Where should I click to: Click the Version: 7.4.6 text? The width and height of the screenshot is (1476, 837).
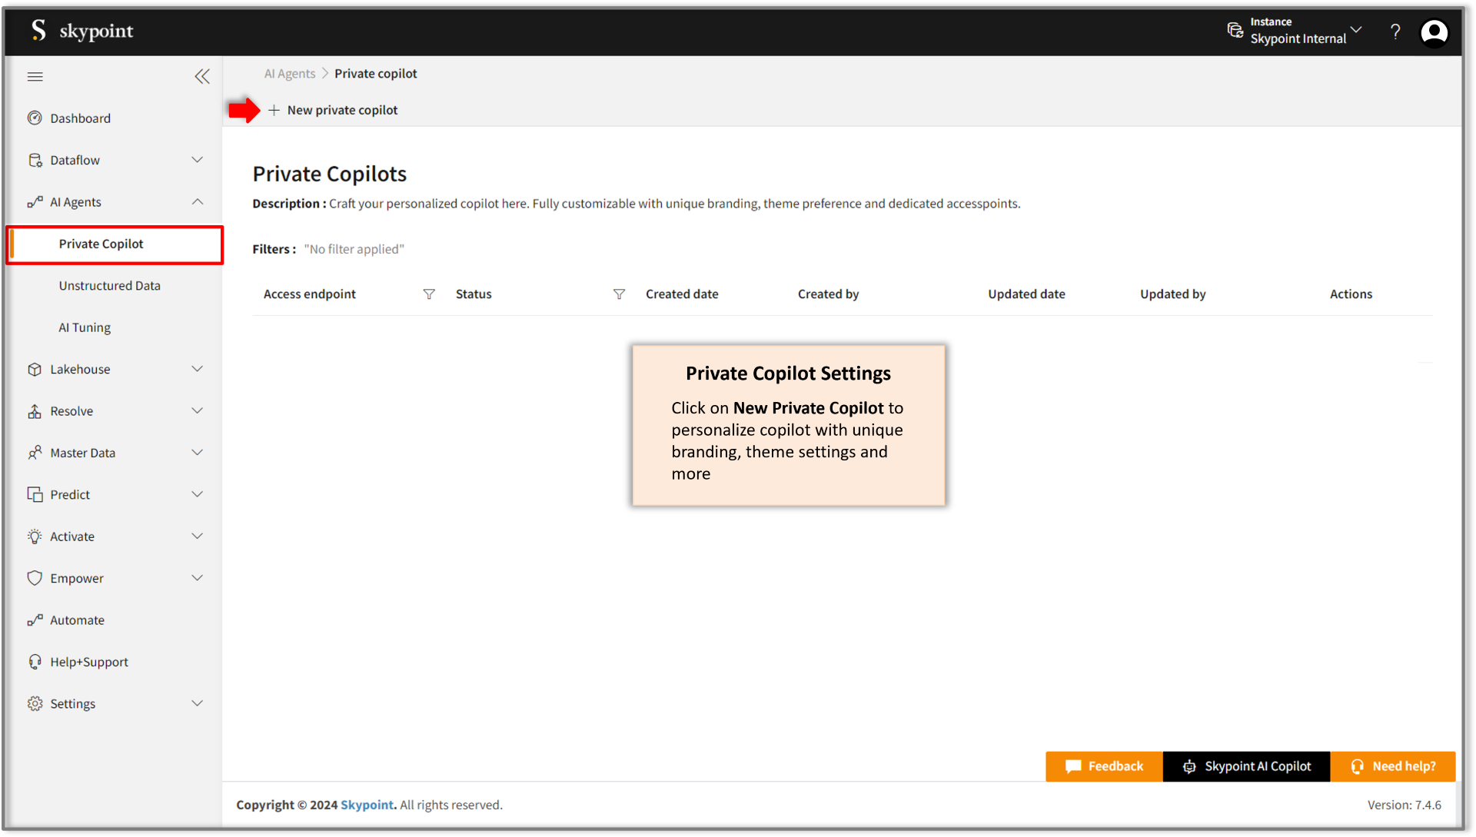(1404, 805)
